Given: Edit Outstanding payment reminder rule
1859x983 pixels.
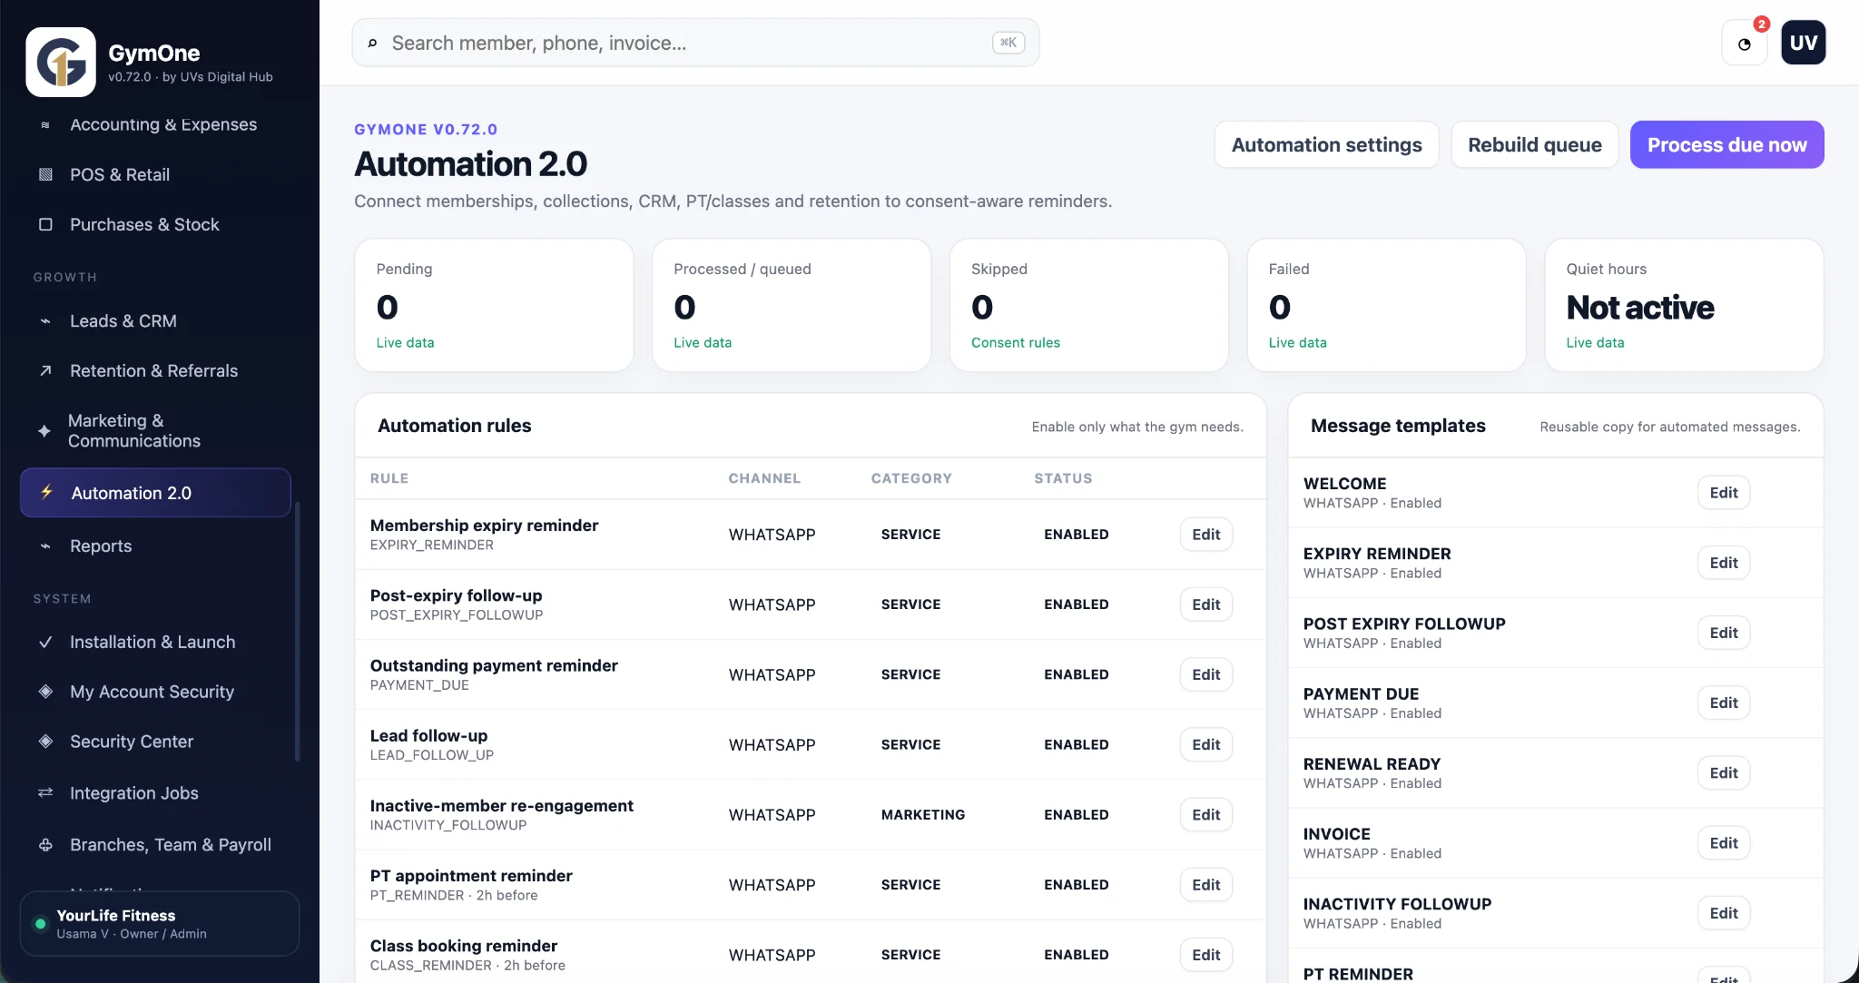Looking at the screenshot, I should [1205, 674].
